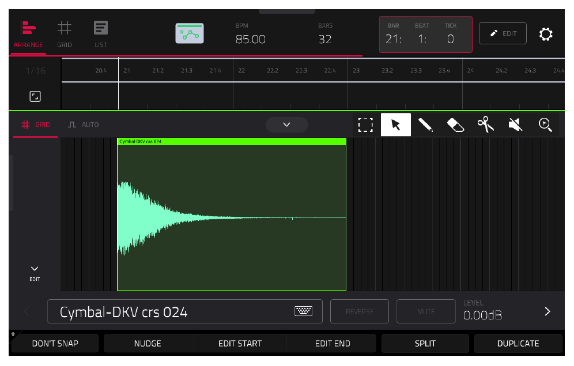Expand the center chevron dropdown
Viewport: 574px width, 366px height.
[x=286, y=125]
